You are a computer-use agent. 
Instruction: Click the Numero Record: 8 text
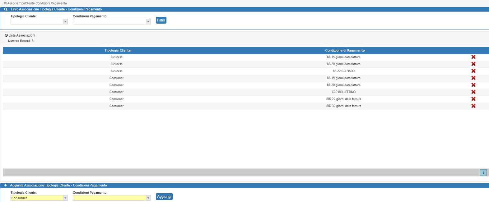click(x=21, y=41)
